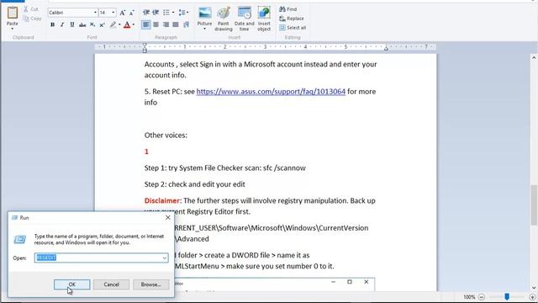Click the Cut scissors icon
Screen dimensions: 538x303
click(x=26, y=9)
